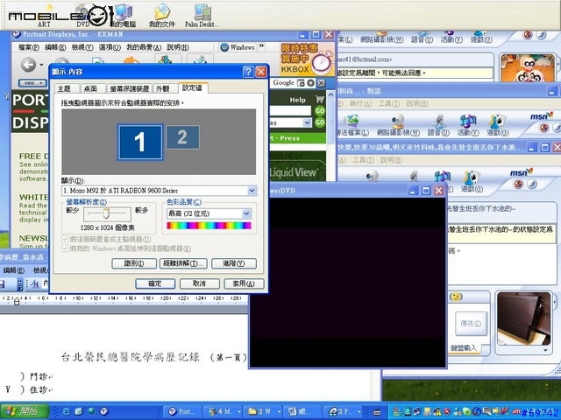Click the red block icon in MSN 對話 window
Viewport: 561px width, 420px height.
[543, 128]
